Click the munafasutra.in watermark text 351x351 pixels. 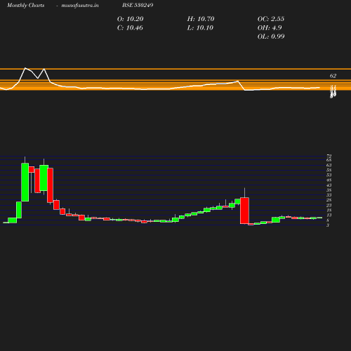[80, 5]
